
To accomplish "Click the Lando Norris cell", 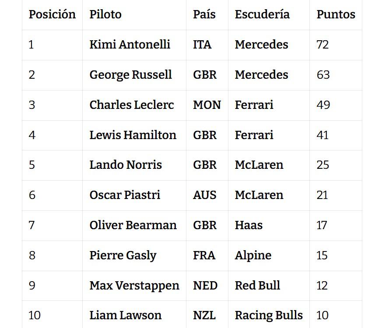I will click(x=126, y=165).
